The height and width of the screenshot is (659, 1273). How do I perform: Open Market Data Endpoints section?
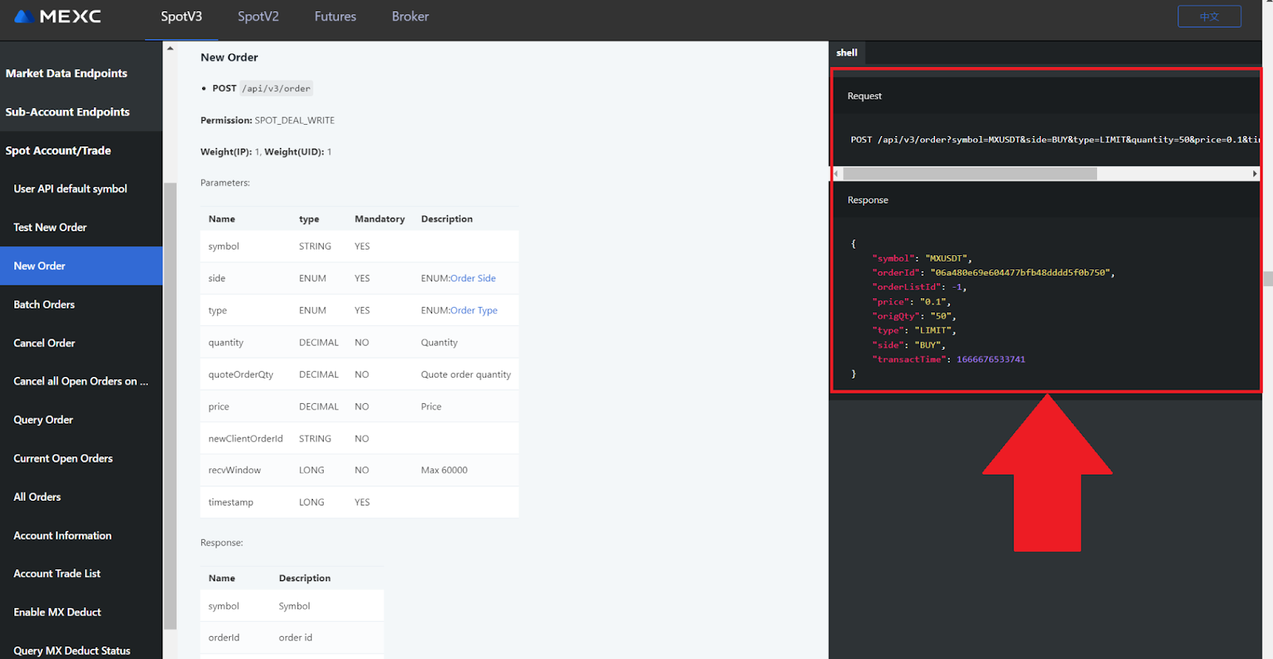[66, 73]
